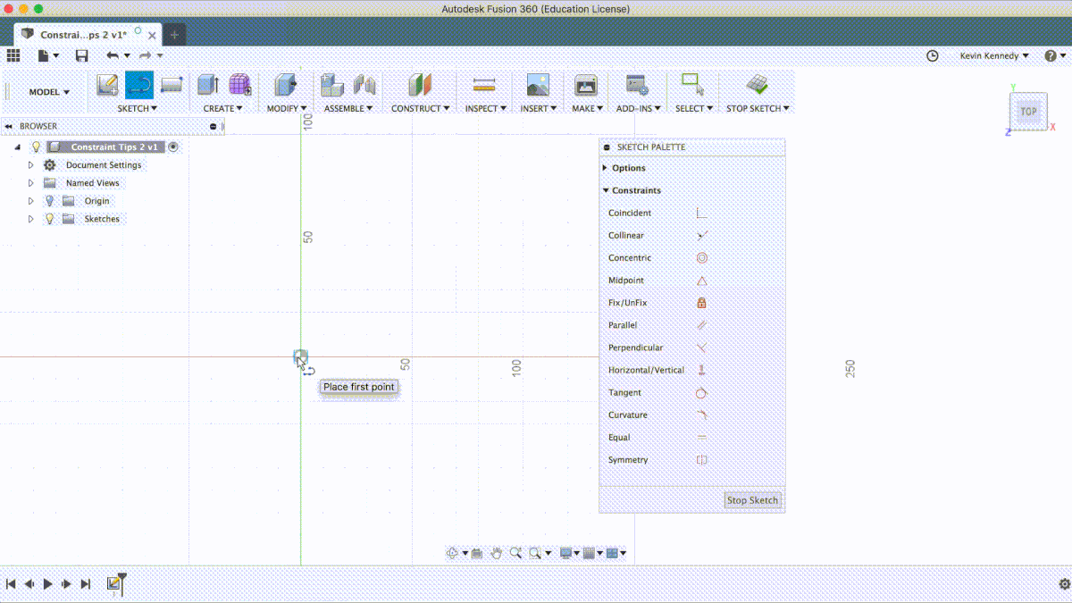Open the CONSTRUCT menu
Viewport: 1072px width, 603px height.
420,108
